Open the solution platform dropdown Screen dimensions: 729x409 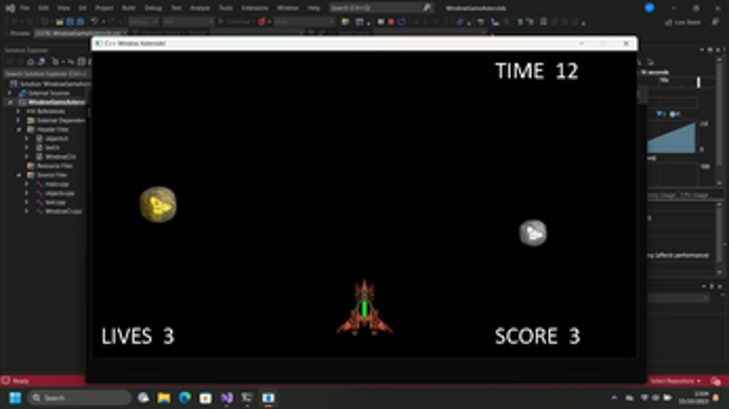pos(188,21)
